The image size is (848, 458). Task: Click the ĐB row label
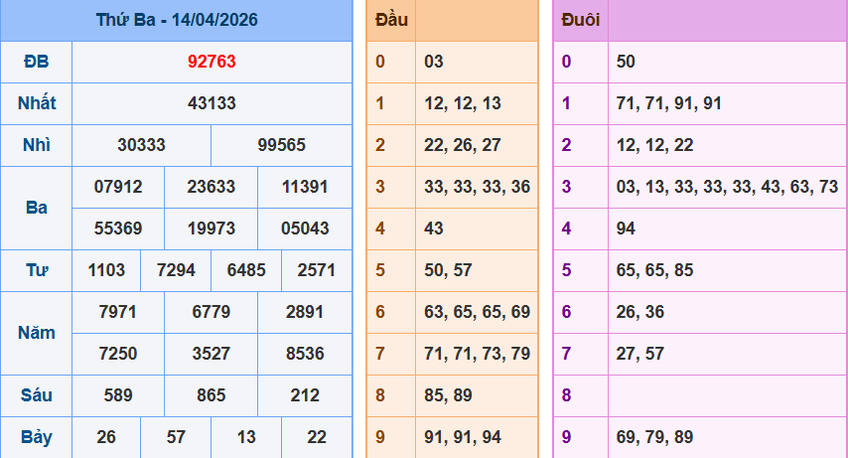36,62
